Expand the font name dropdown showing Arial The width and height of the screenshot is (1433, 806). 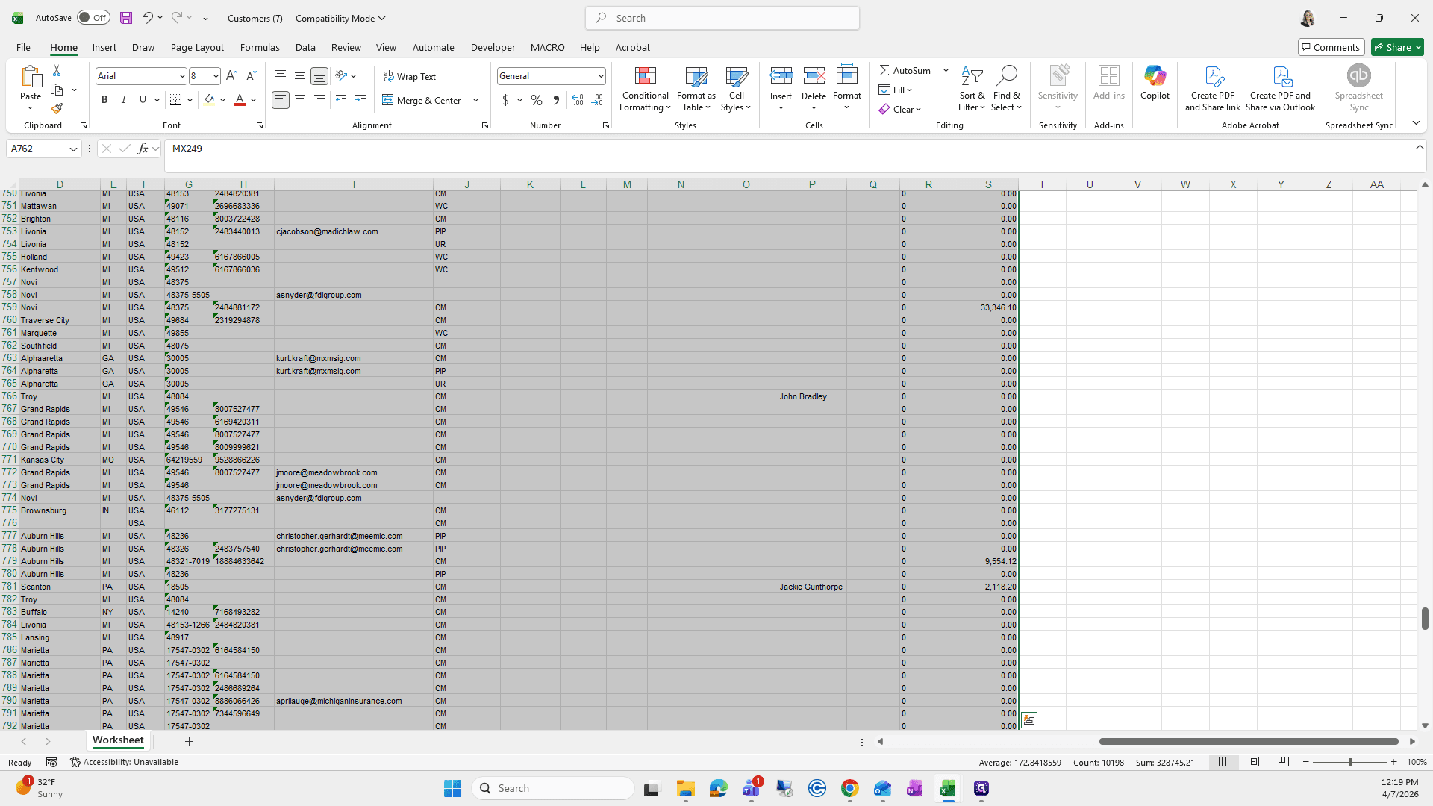click(x=181, y=76)
